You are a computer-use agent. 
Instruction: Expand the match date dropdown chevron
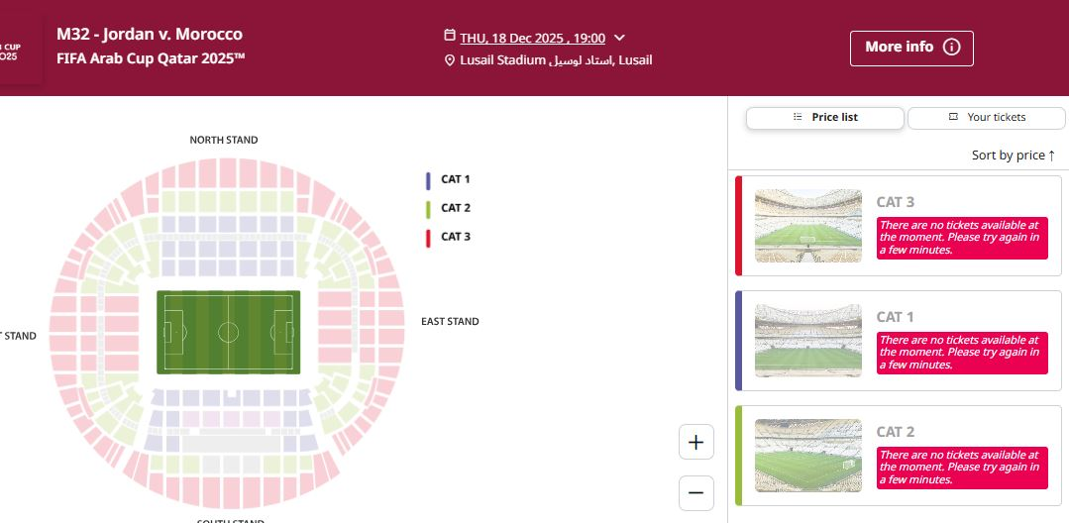pos(620,38)
